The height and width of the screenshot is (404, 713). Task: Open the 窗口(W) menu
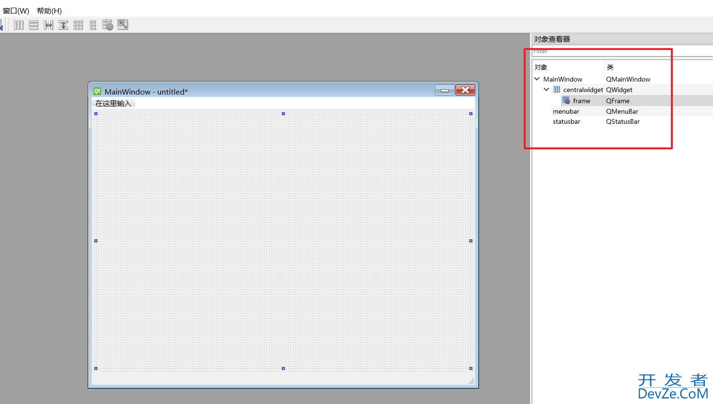pyautogui.click(x=16, y=11)
